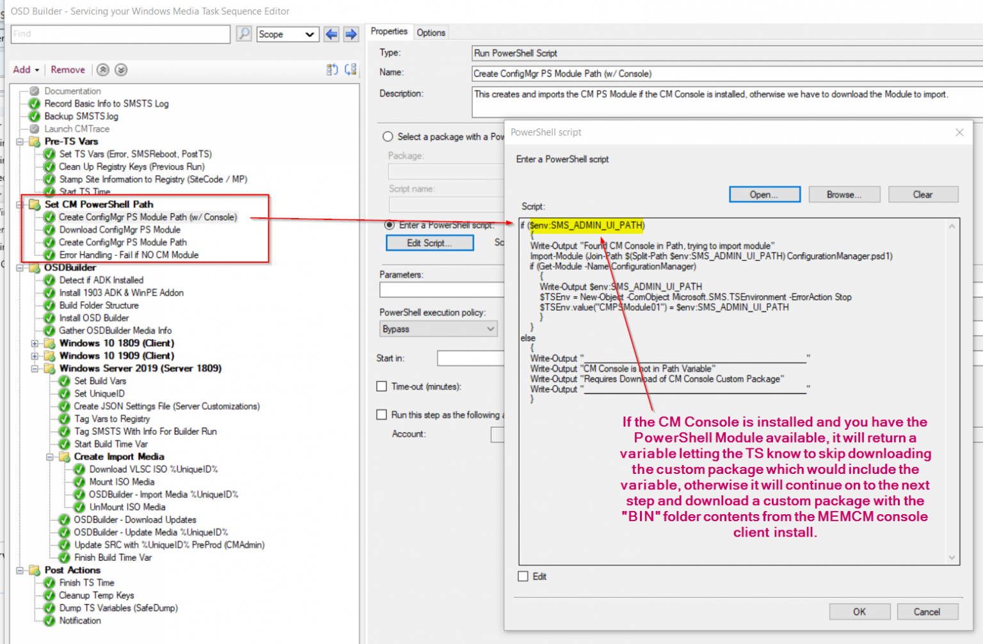Click the leftmost blue sequence icon above the tree

pyautogui.click(x=332, y=69)
